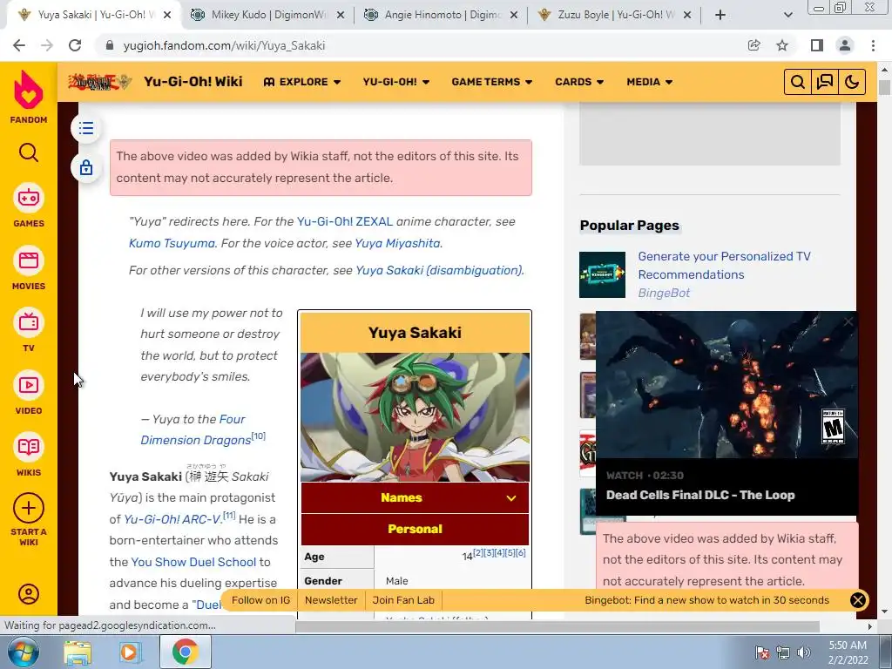Open the Chrome three-dot menu
This screenshot has height=669, width=892.
pos(873,45)
